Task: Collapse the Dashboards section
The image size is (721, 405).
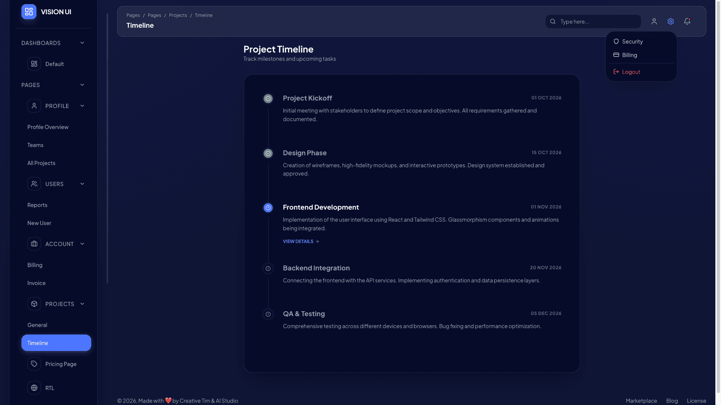Action: tap(82, 43)
